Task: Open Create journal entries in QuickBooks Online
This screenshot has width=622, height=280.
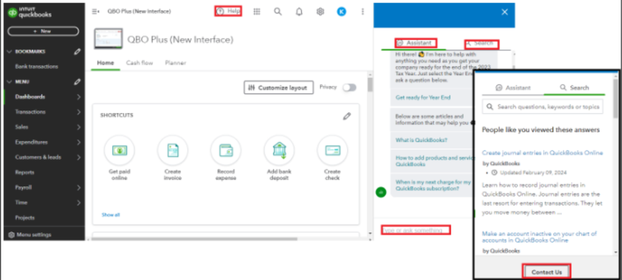Action: 543,152
